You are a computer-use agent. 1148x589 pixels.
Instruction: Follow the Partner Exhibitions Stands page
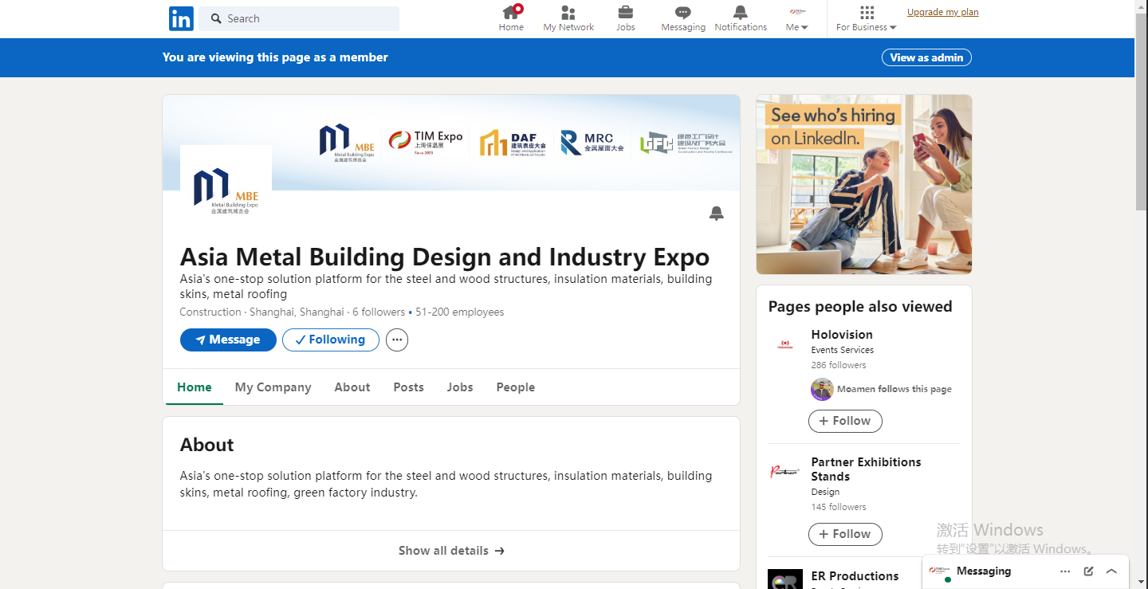click(845, 534)
